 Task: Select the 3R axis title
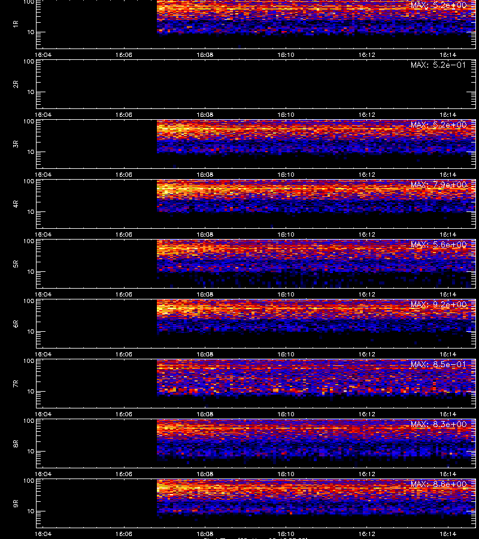click(x=16, y=144)
